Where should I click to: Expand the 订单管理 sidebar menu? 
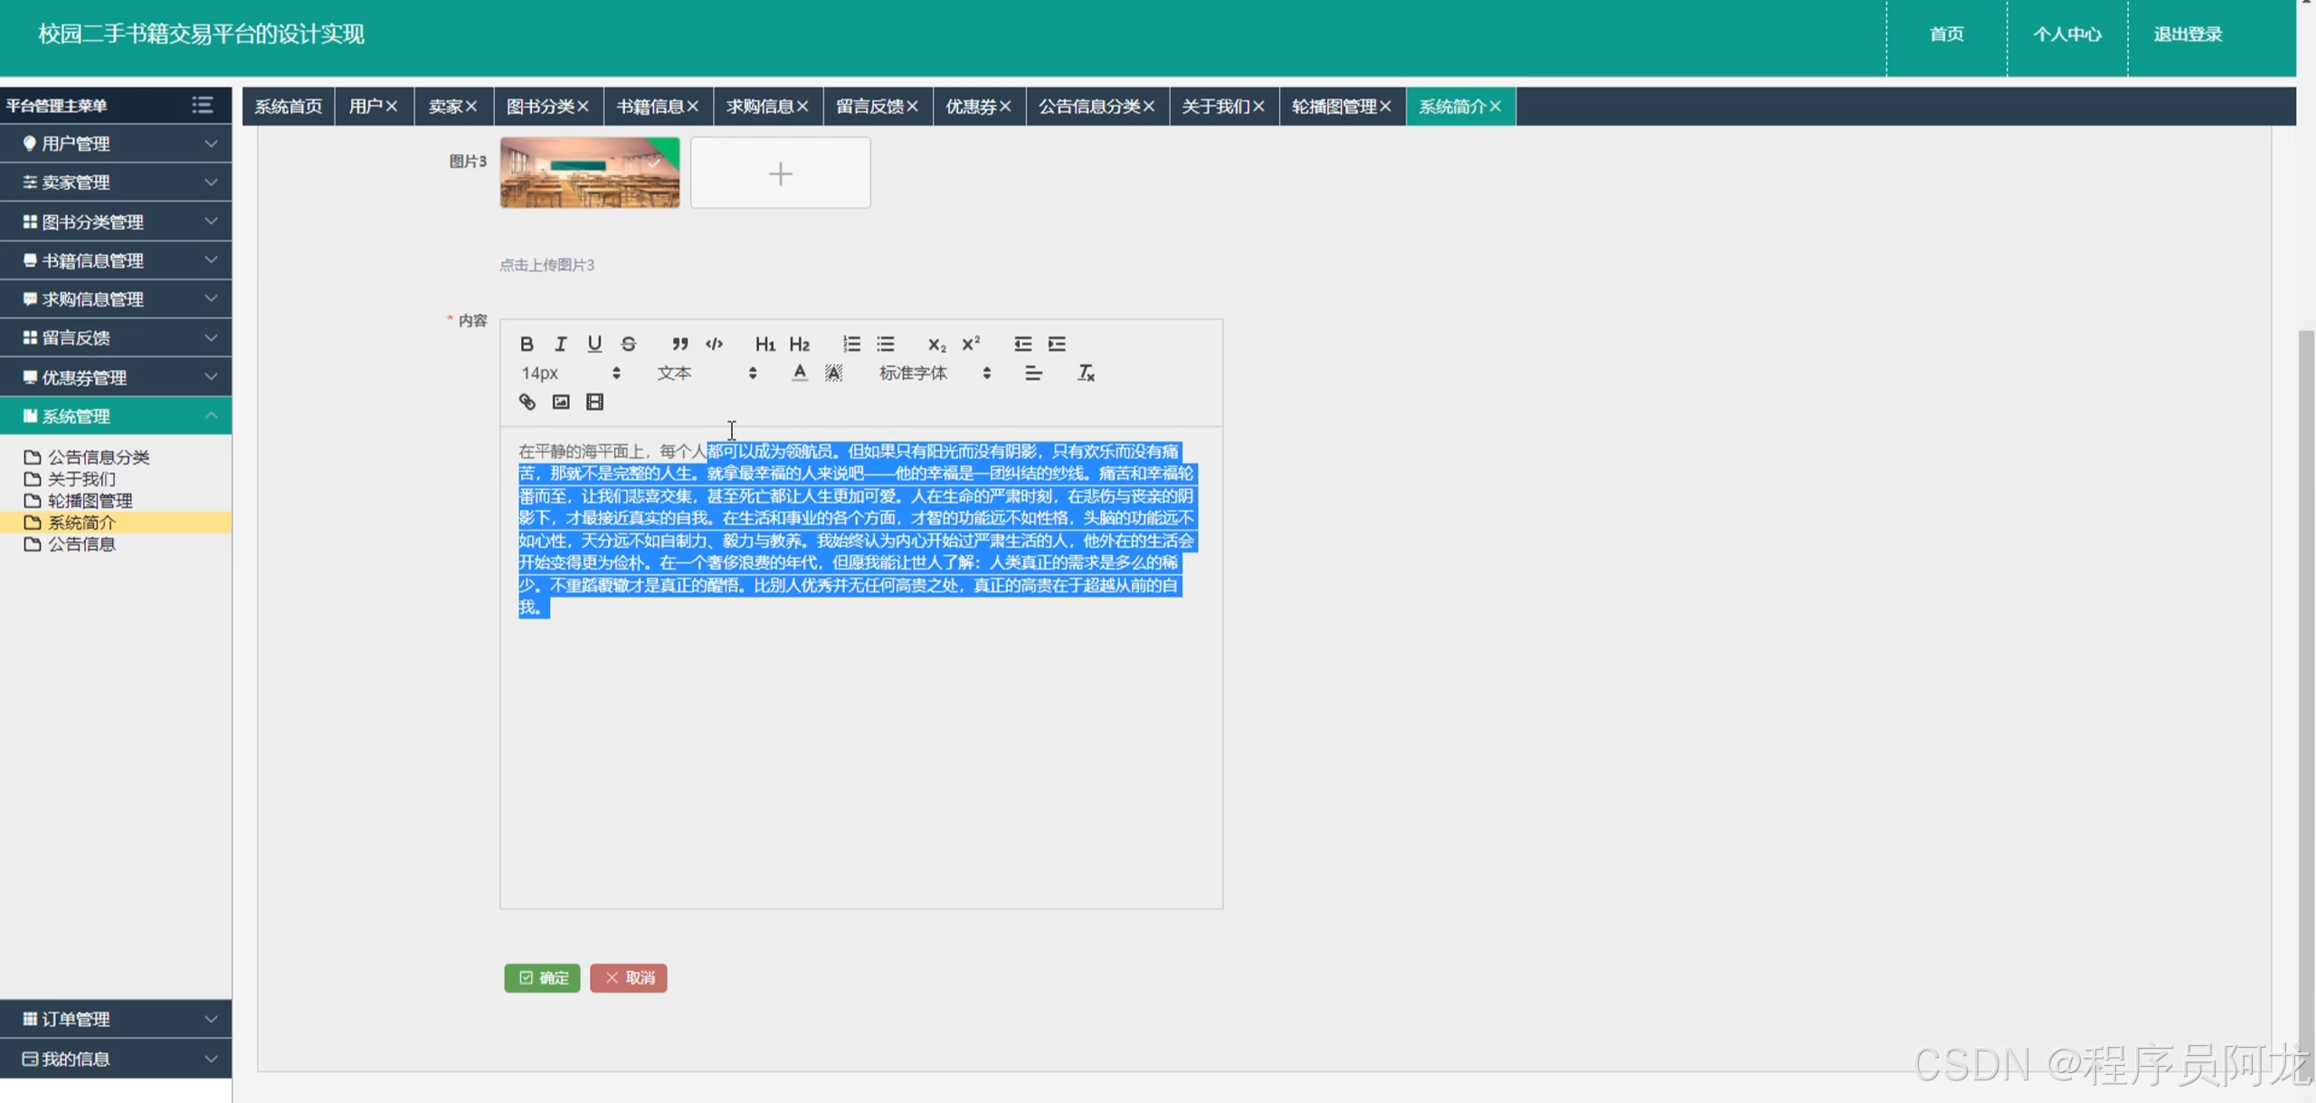point(116,1019)
